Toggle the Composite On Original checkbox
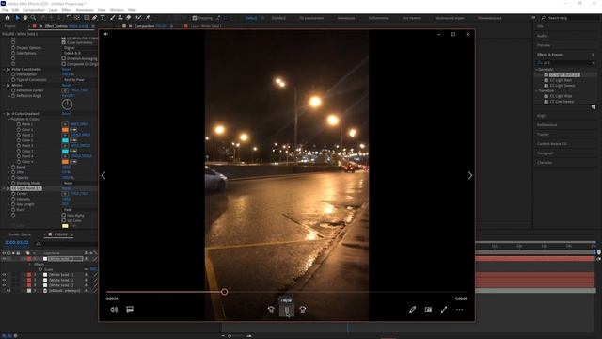Viewport: 602px width, 339px height. (64, 64)
